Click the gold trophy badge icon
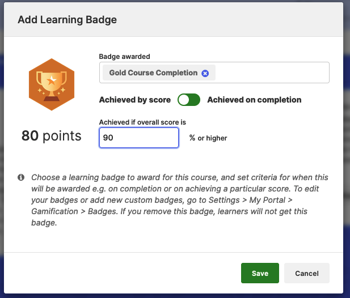The width and height of the screenshot is (350, 298). click(x=52, y=84)
